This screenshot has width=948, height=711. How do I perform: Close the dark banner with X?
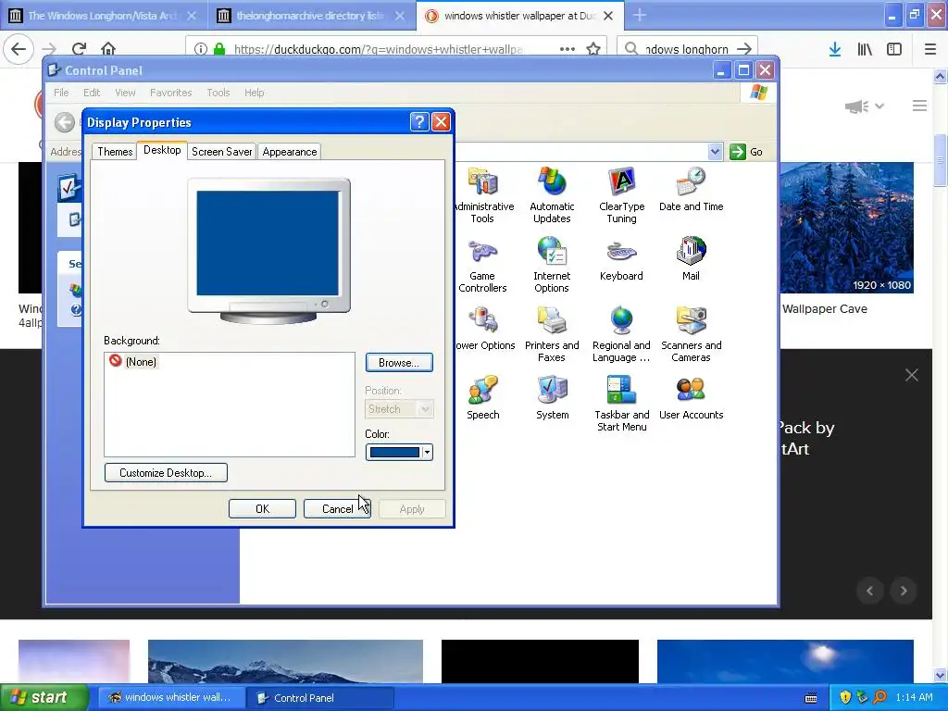coord(912,376)
